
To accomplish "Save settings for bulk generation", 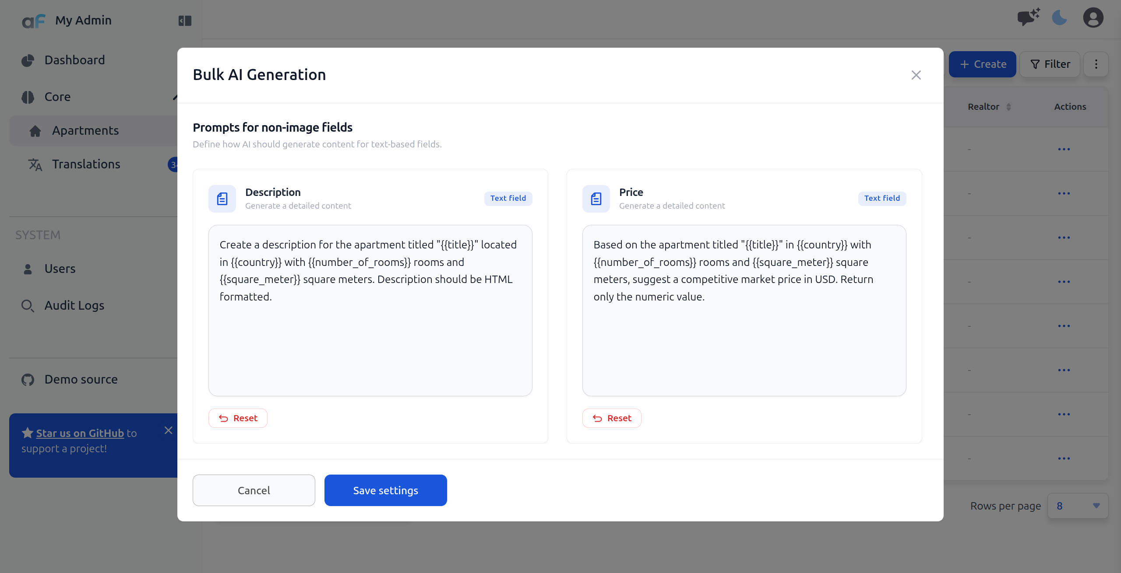I will [386, 490].
